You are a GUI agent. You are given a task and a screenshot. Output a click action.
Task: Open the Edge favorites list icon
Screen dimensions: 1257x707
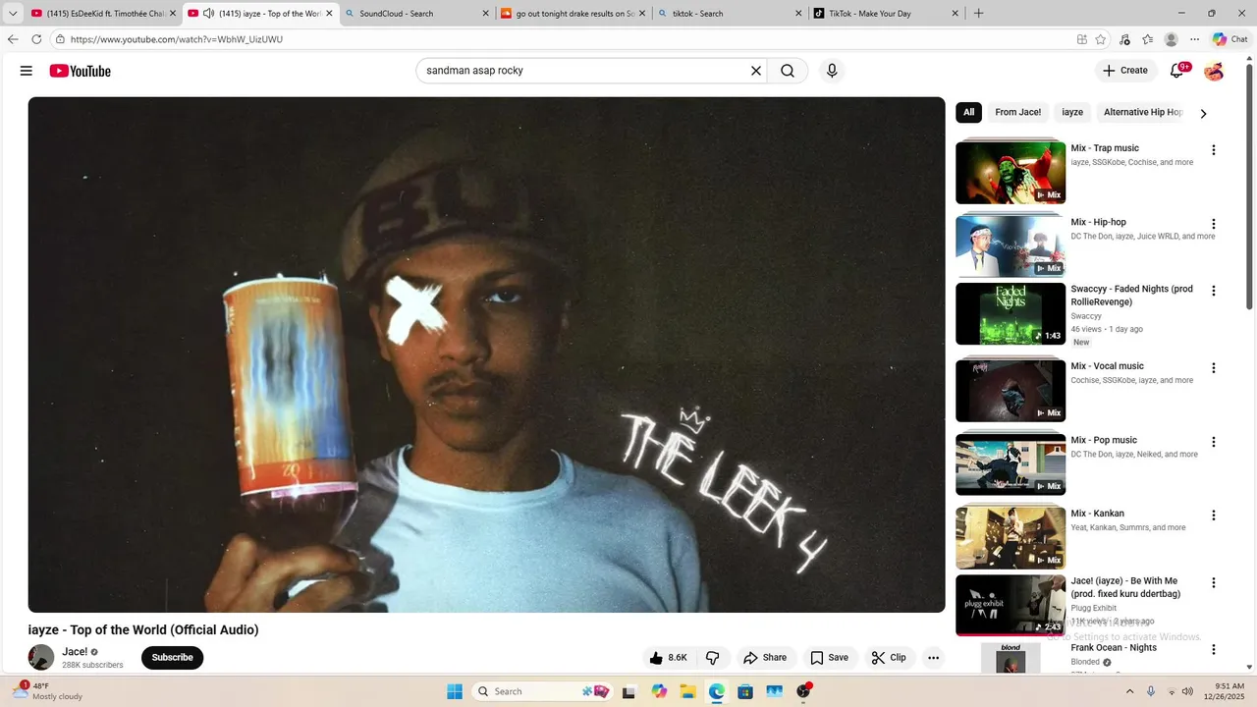pos(1147,39)
